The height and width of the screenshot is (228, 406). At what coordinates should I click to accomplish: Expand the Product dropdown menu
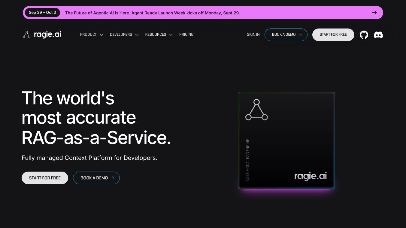tap(92, 34)
